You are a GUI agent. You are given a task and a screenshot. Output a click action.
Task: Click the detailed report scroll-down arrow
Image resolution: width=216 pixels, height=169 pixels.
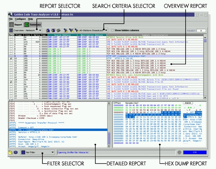pyautogui.click(x=109, y=146)
